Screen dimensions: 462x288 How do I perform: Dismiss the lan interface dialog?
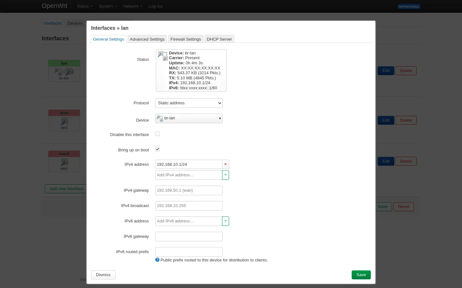coord(103,275)
